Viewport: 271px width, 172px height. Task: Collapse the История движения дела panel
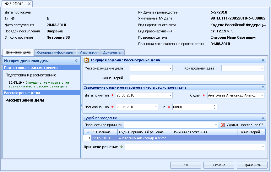click(x=77, y=61)
